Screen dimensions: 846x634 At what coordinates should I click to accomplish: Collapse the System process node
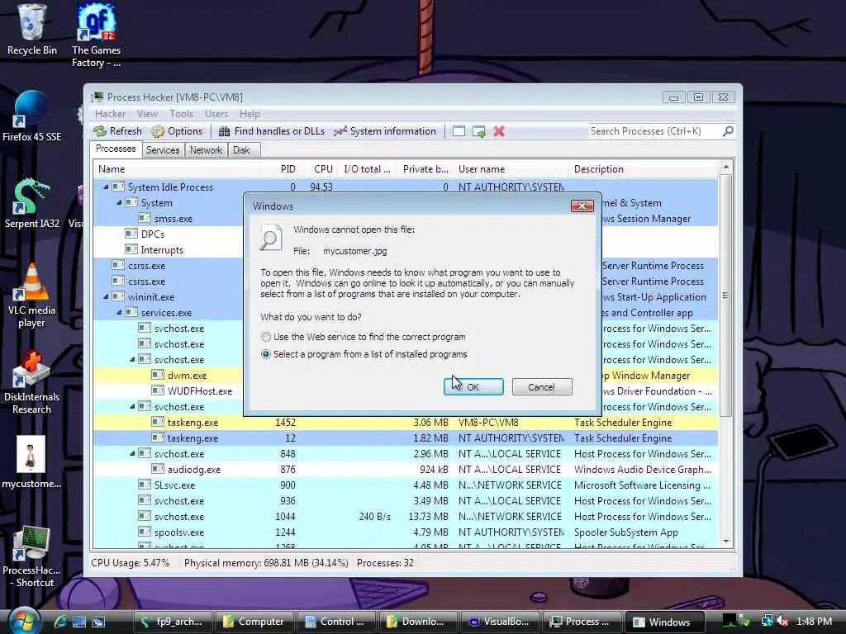click(x=119, y=203)
